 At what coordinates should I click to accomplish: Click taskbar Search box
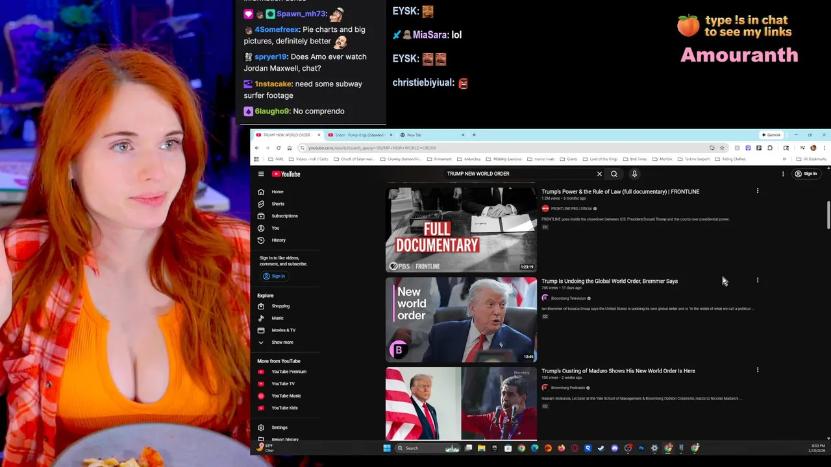[x=428, y=448]
